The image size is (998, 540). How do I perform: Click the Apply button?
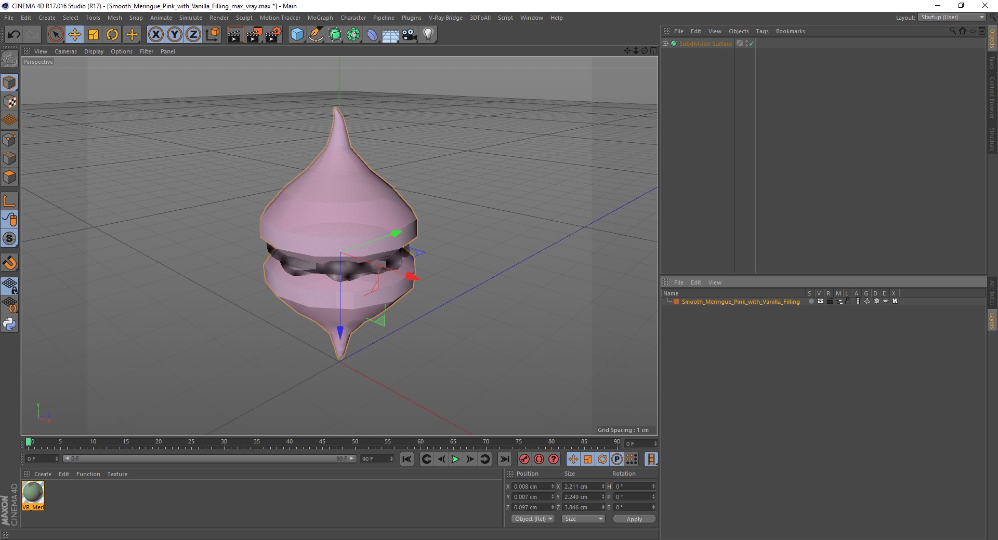(x=634, y=519)
